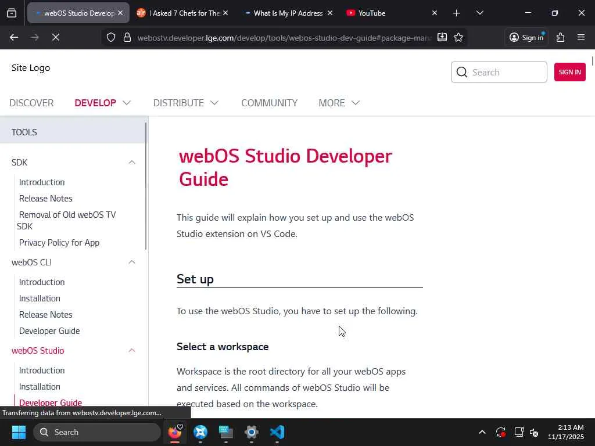Open webOS Studio Installation link
The width and height of the screenshot is (595, 446).
point(40,387)
